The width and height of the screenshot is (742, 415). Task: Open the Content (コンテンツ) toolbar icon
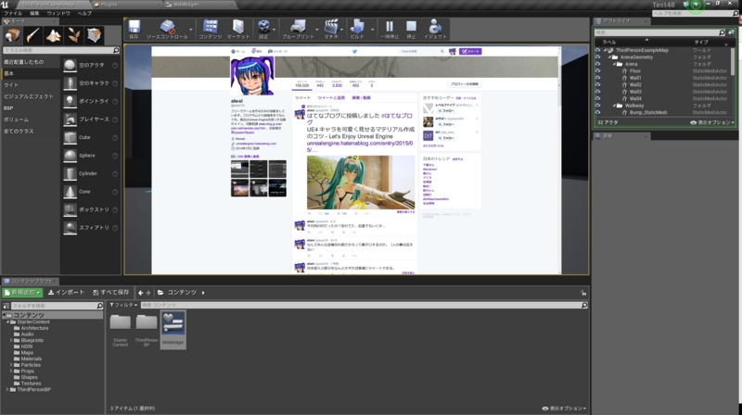(211, 30)
